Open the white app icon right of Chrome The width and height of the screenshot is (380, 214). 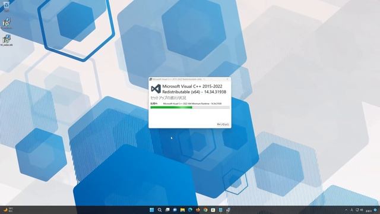click(x=213, y=210)
